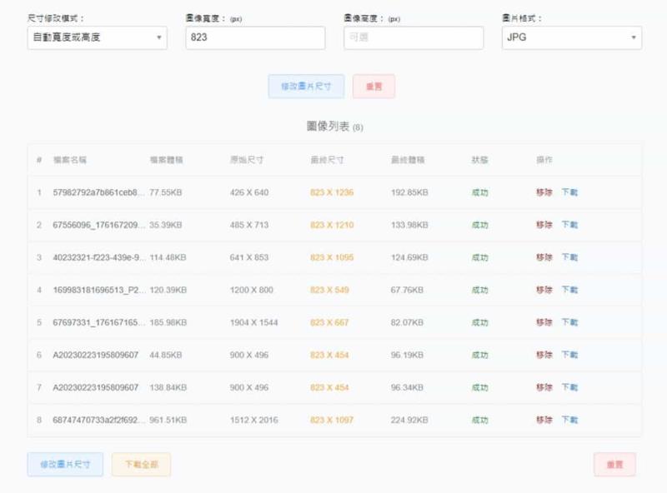Click the original size 485 X 713
667x493 pixels.
click(x=249, y=225)
